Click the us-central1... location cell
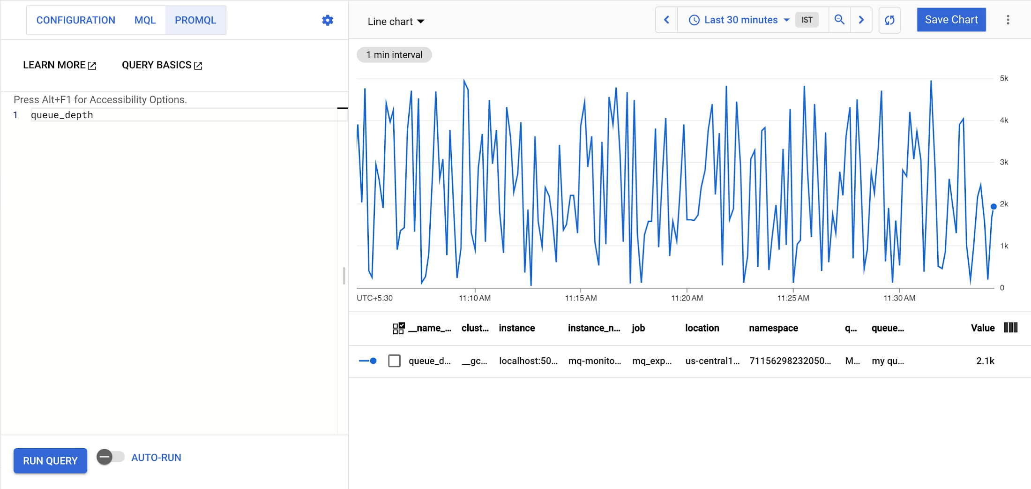Screen dimensions: 1031x489 click(x=712, y=361)
